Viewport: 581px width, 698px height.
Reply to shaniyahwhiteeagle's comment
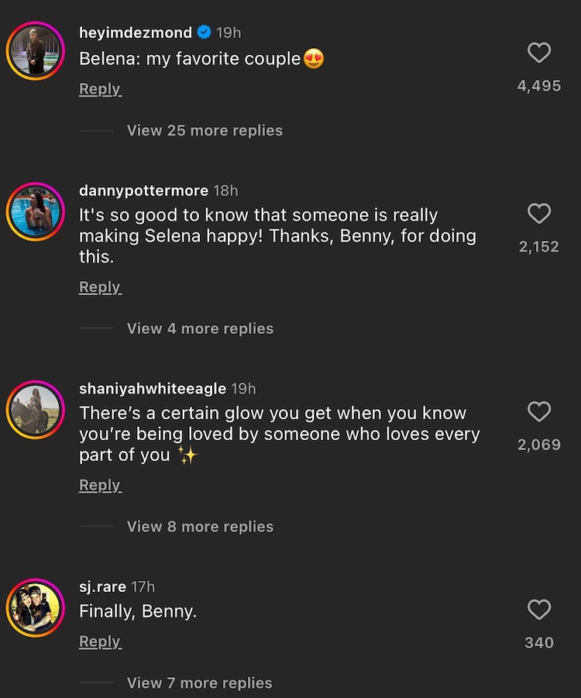coord(100,484)
